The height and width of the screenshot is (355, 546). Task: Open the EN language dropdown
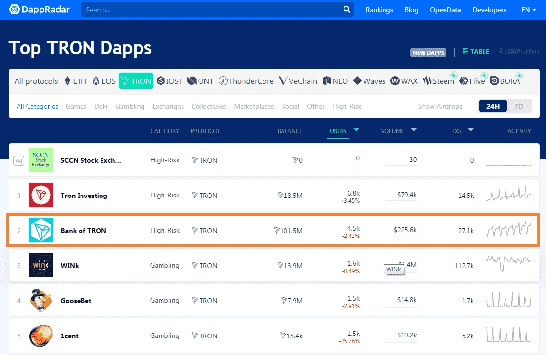[528, 10]
